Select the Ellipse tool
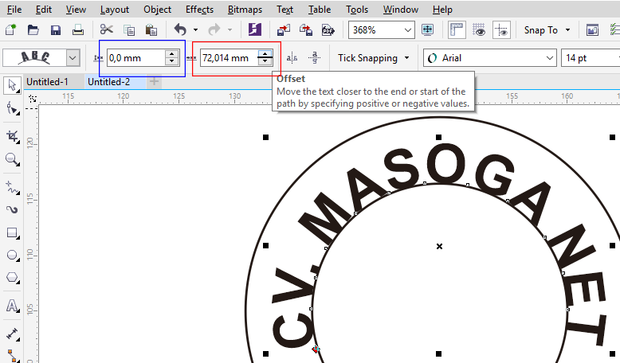Image resolution: width=620 pixels, height=363 pixels. (x=12, y=256)
